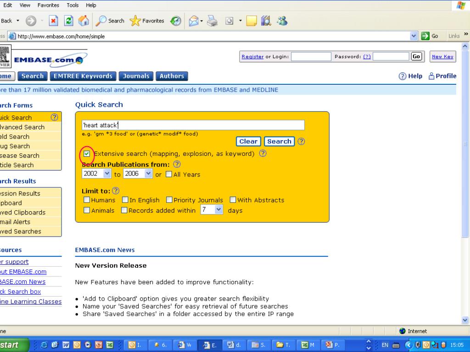Click the Search button in Quick Search form
This screenshot has height=352, width=470.
pos(280,141)
